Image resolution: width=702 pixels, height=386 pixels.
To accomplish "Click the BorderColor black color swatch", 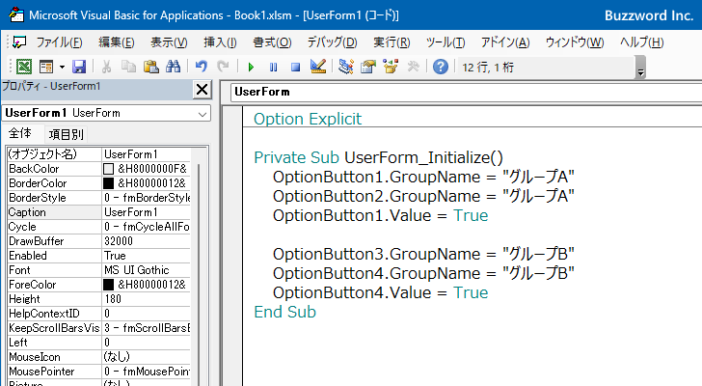I will coord(108,183).
